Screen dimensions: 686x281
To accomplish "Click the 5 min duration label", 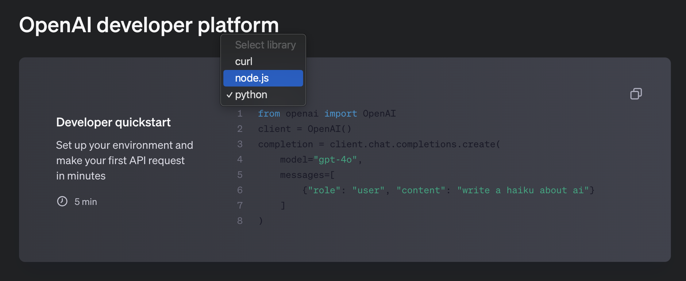I will point(86,202).
